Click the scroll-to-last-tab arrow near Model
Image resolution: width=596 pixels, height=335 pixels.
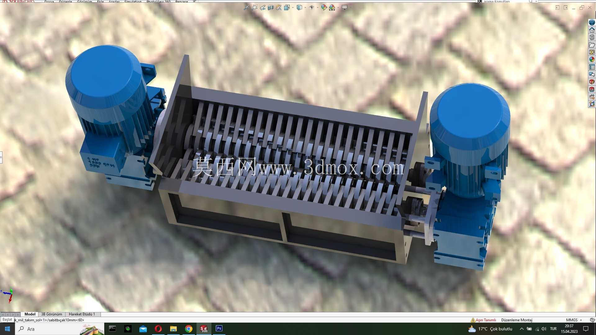pyautogui.click(x=18, y=314)
